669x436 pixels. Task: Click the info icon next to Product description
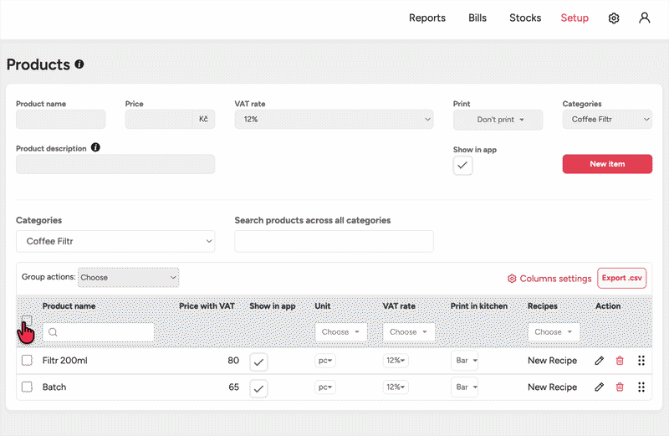(x=95, y=148)
